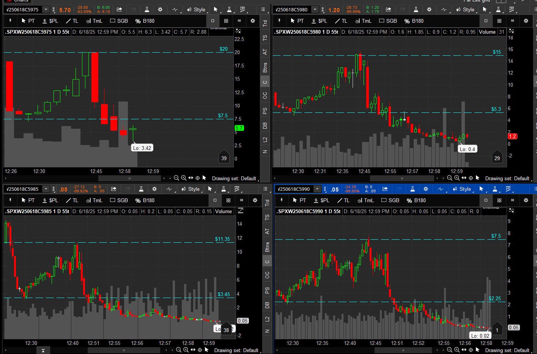The height and width of the screenshot is (354, 537).
Task: Click the horizontal scrollbar thumb under the C5980 chart
Action: (402, 178)
